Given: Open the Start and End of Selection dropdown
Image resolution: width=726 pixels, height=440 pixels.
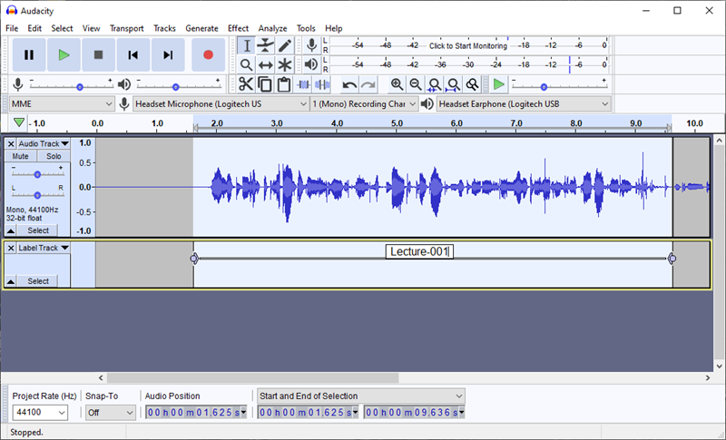Looking at the screenshot, I should 360,396.
